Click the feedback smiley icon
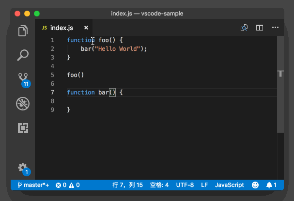 tap(255, 185)
